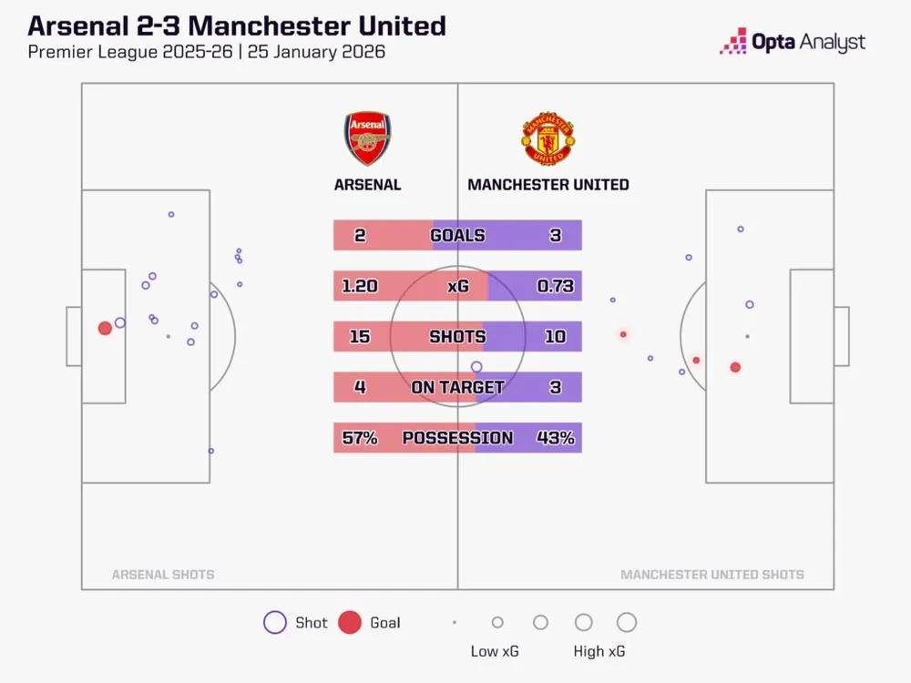Click the 'Arsenal 2-3 Manchester United' title
911x683 pixels.
[x=237, y=25]
